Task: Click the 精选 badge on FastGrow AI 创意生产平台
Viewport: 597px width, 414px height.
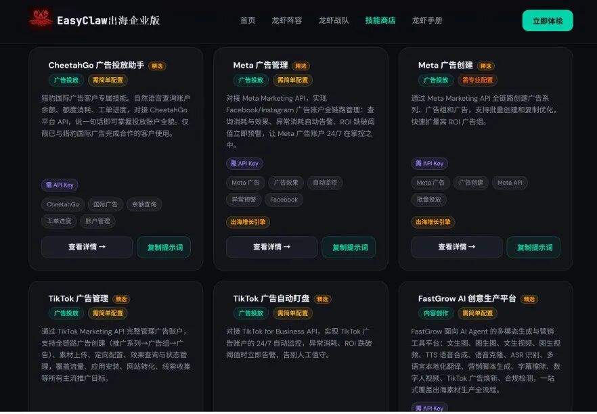Action: pos(528,298)
